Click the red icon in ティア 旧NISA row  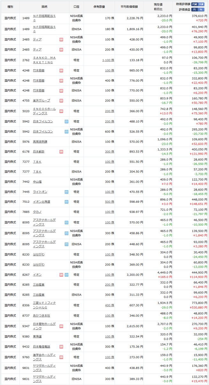(x=61, y=50)
